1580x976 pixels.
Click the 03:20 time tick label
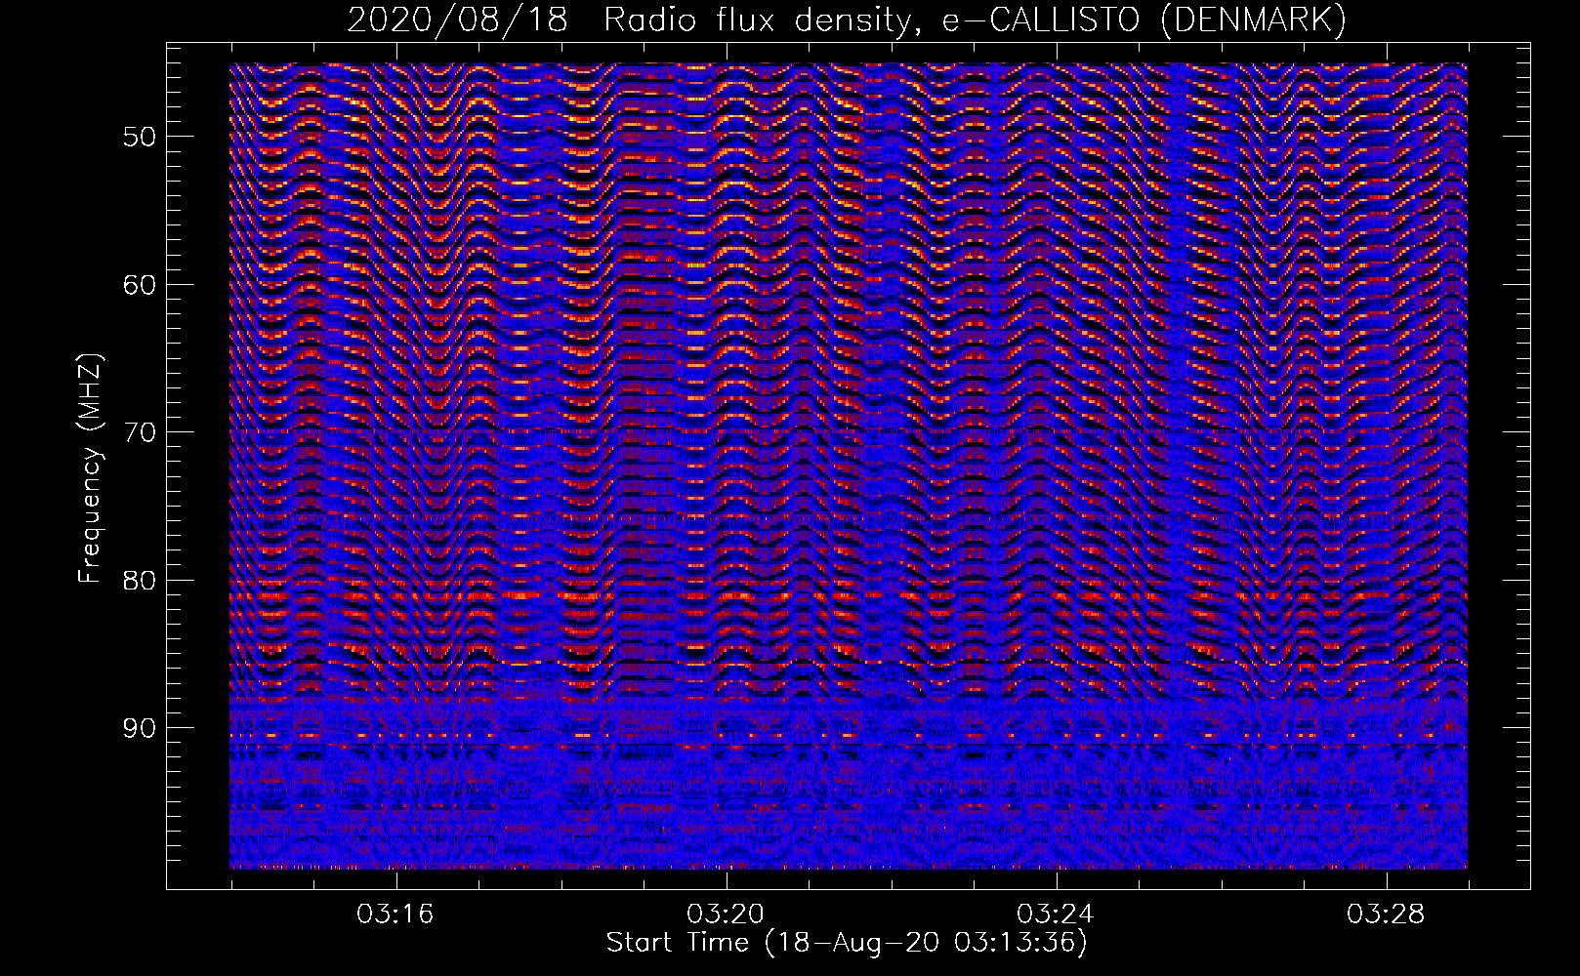(726, 915)
